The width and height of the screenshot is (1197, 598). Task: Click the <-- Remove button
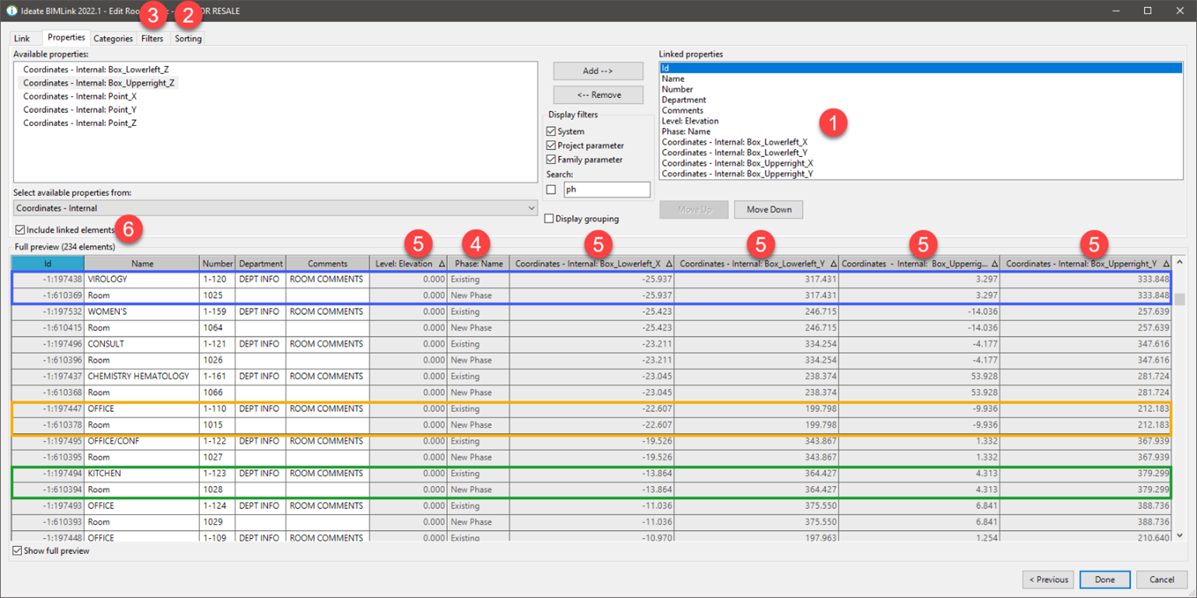tap(598, 95)
